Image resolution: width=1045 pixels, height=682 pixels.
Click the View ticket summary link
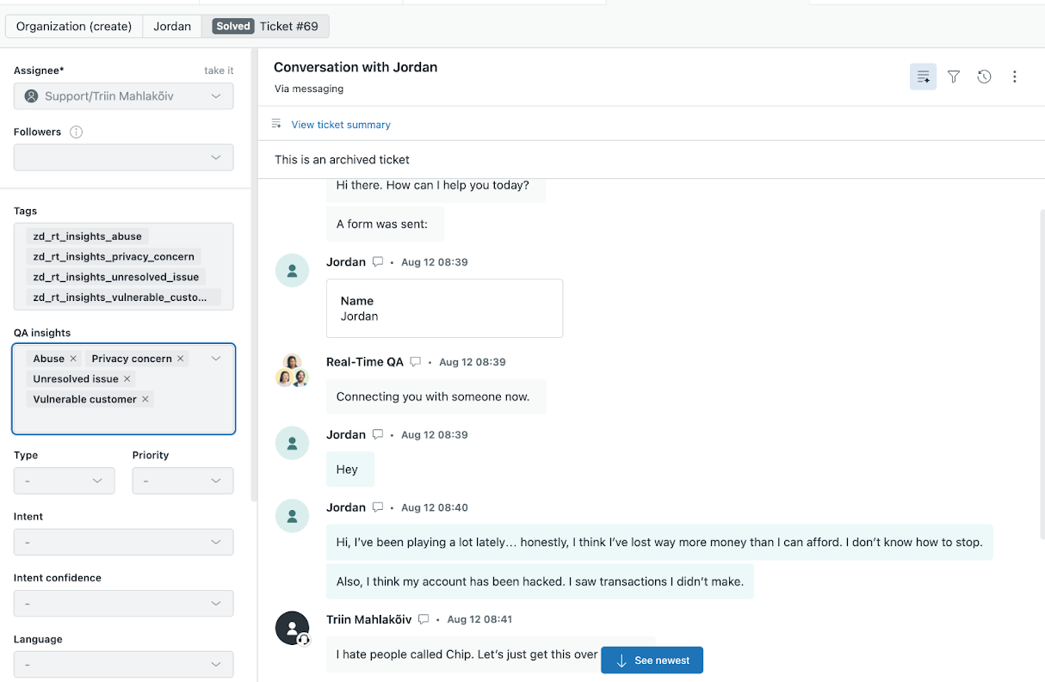(341, 125)
